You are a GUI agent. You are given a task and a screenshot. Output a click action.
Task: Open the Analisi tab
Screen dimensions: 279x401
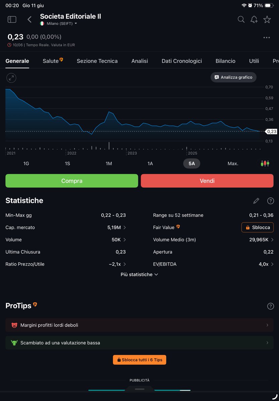pyautogui.click(x=139, y=61)
